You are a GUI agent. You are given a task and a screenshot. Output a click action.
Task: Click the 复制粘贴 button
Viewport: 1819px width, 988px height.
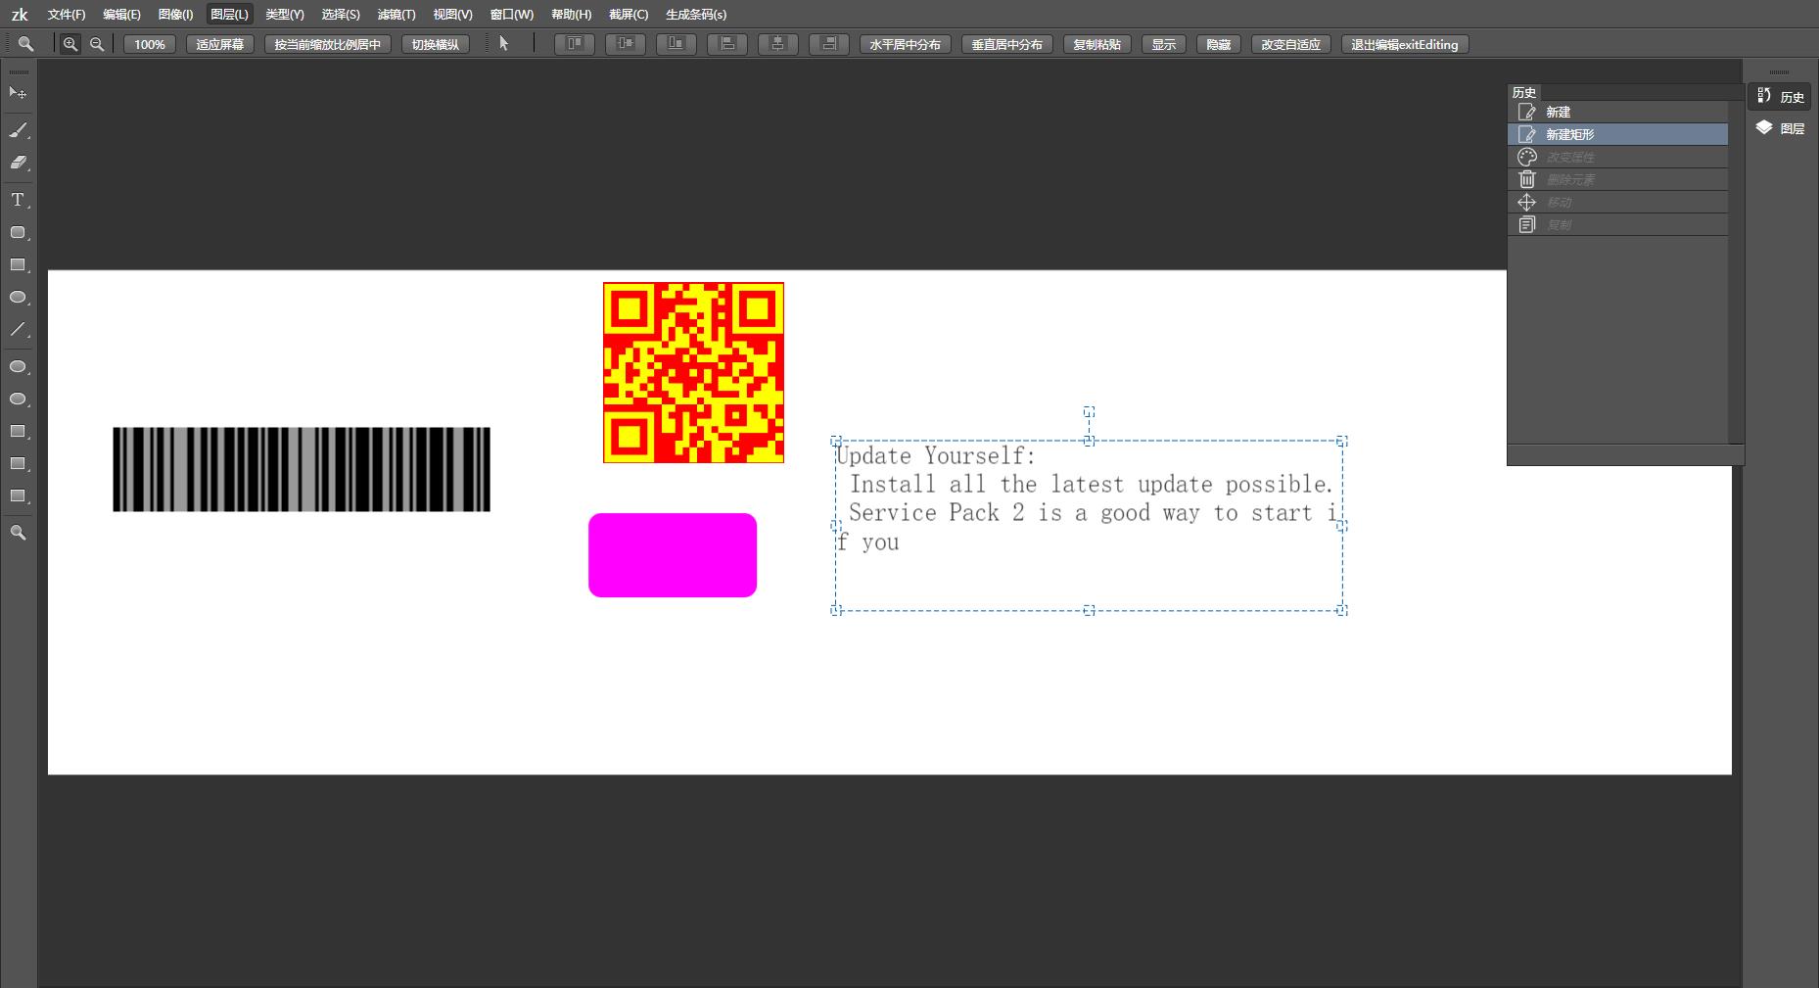[x=1097, y=44]
